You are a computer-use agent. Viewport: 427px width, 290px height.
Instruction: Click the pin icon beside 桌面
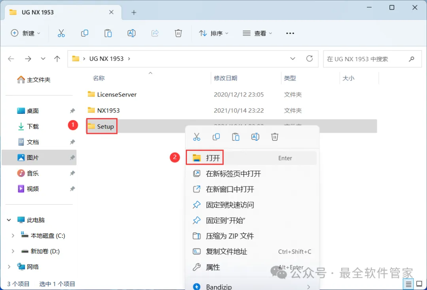pyautogui.click(x=72, y=111)
